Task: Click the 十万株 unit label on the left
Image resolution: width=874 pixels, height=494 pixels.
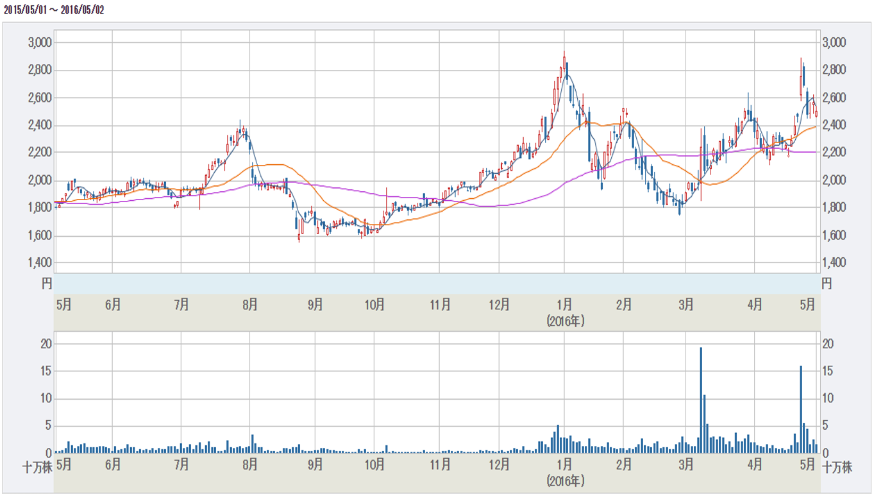Action: click(x=37, y=466)
